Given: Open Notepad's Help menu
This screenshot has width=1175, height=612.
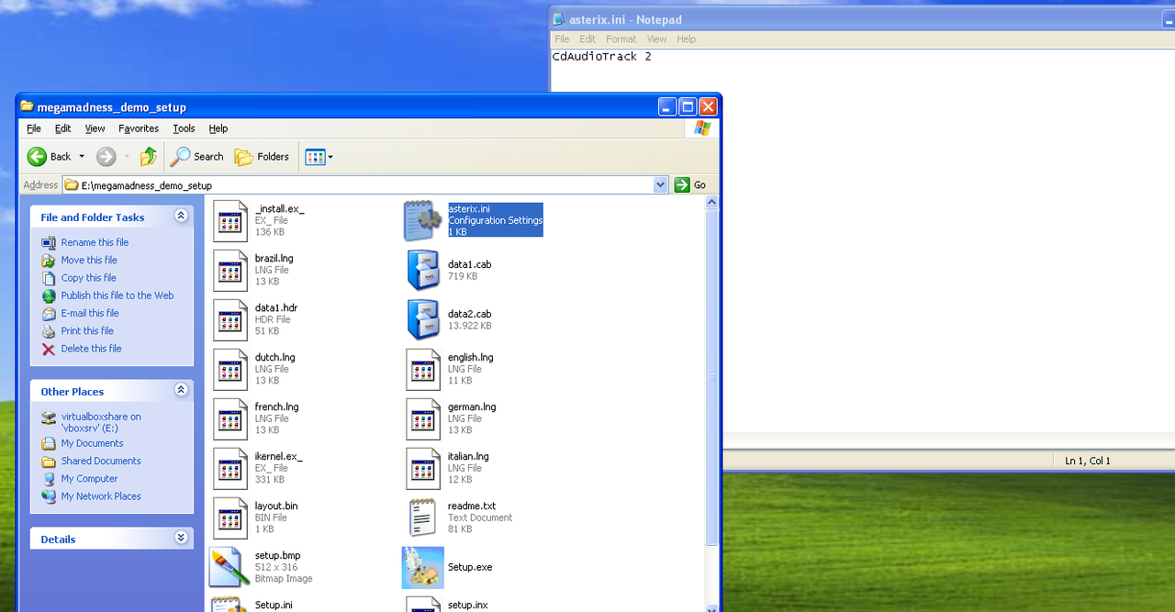Looking at the screenshot, I should [x=686, y=39].
